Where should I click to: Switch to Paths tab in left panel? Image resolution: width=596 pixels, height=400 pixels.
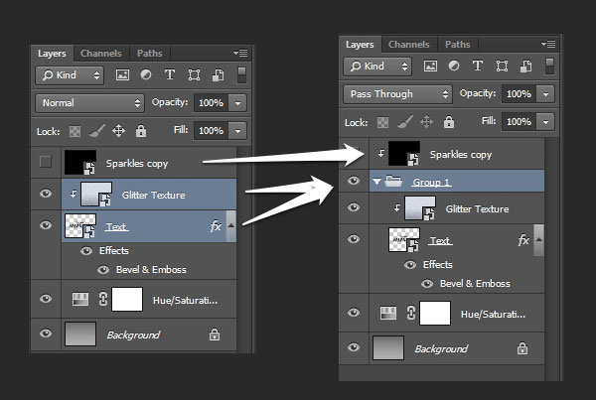click(x=150, y=54)
